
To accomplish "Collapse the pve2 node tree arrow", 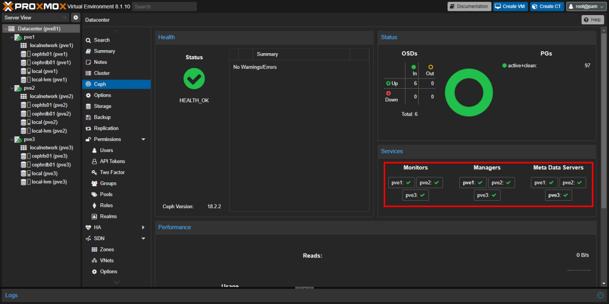I will pos(12,88).
